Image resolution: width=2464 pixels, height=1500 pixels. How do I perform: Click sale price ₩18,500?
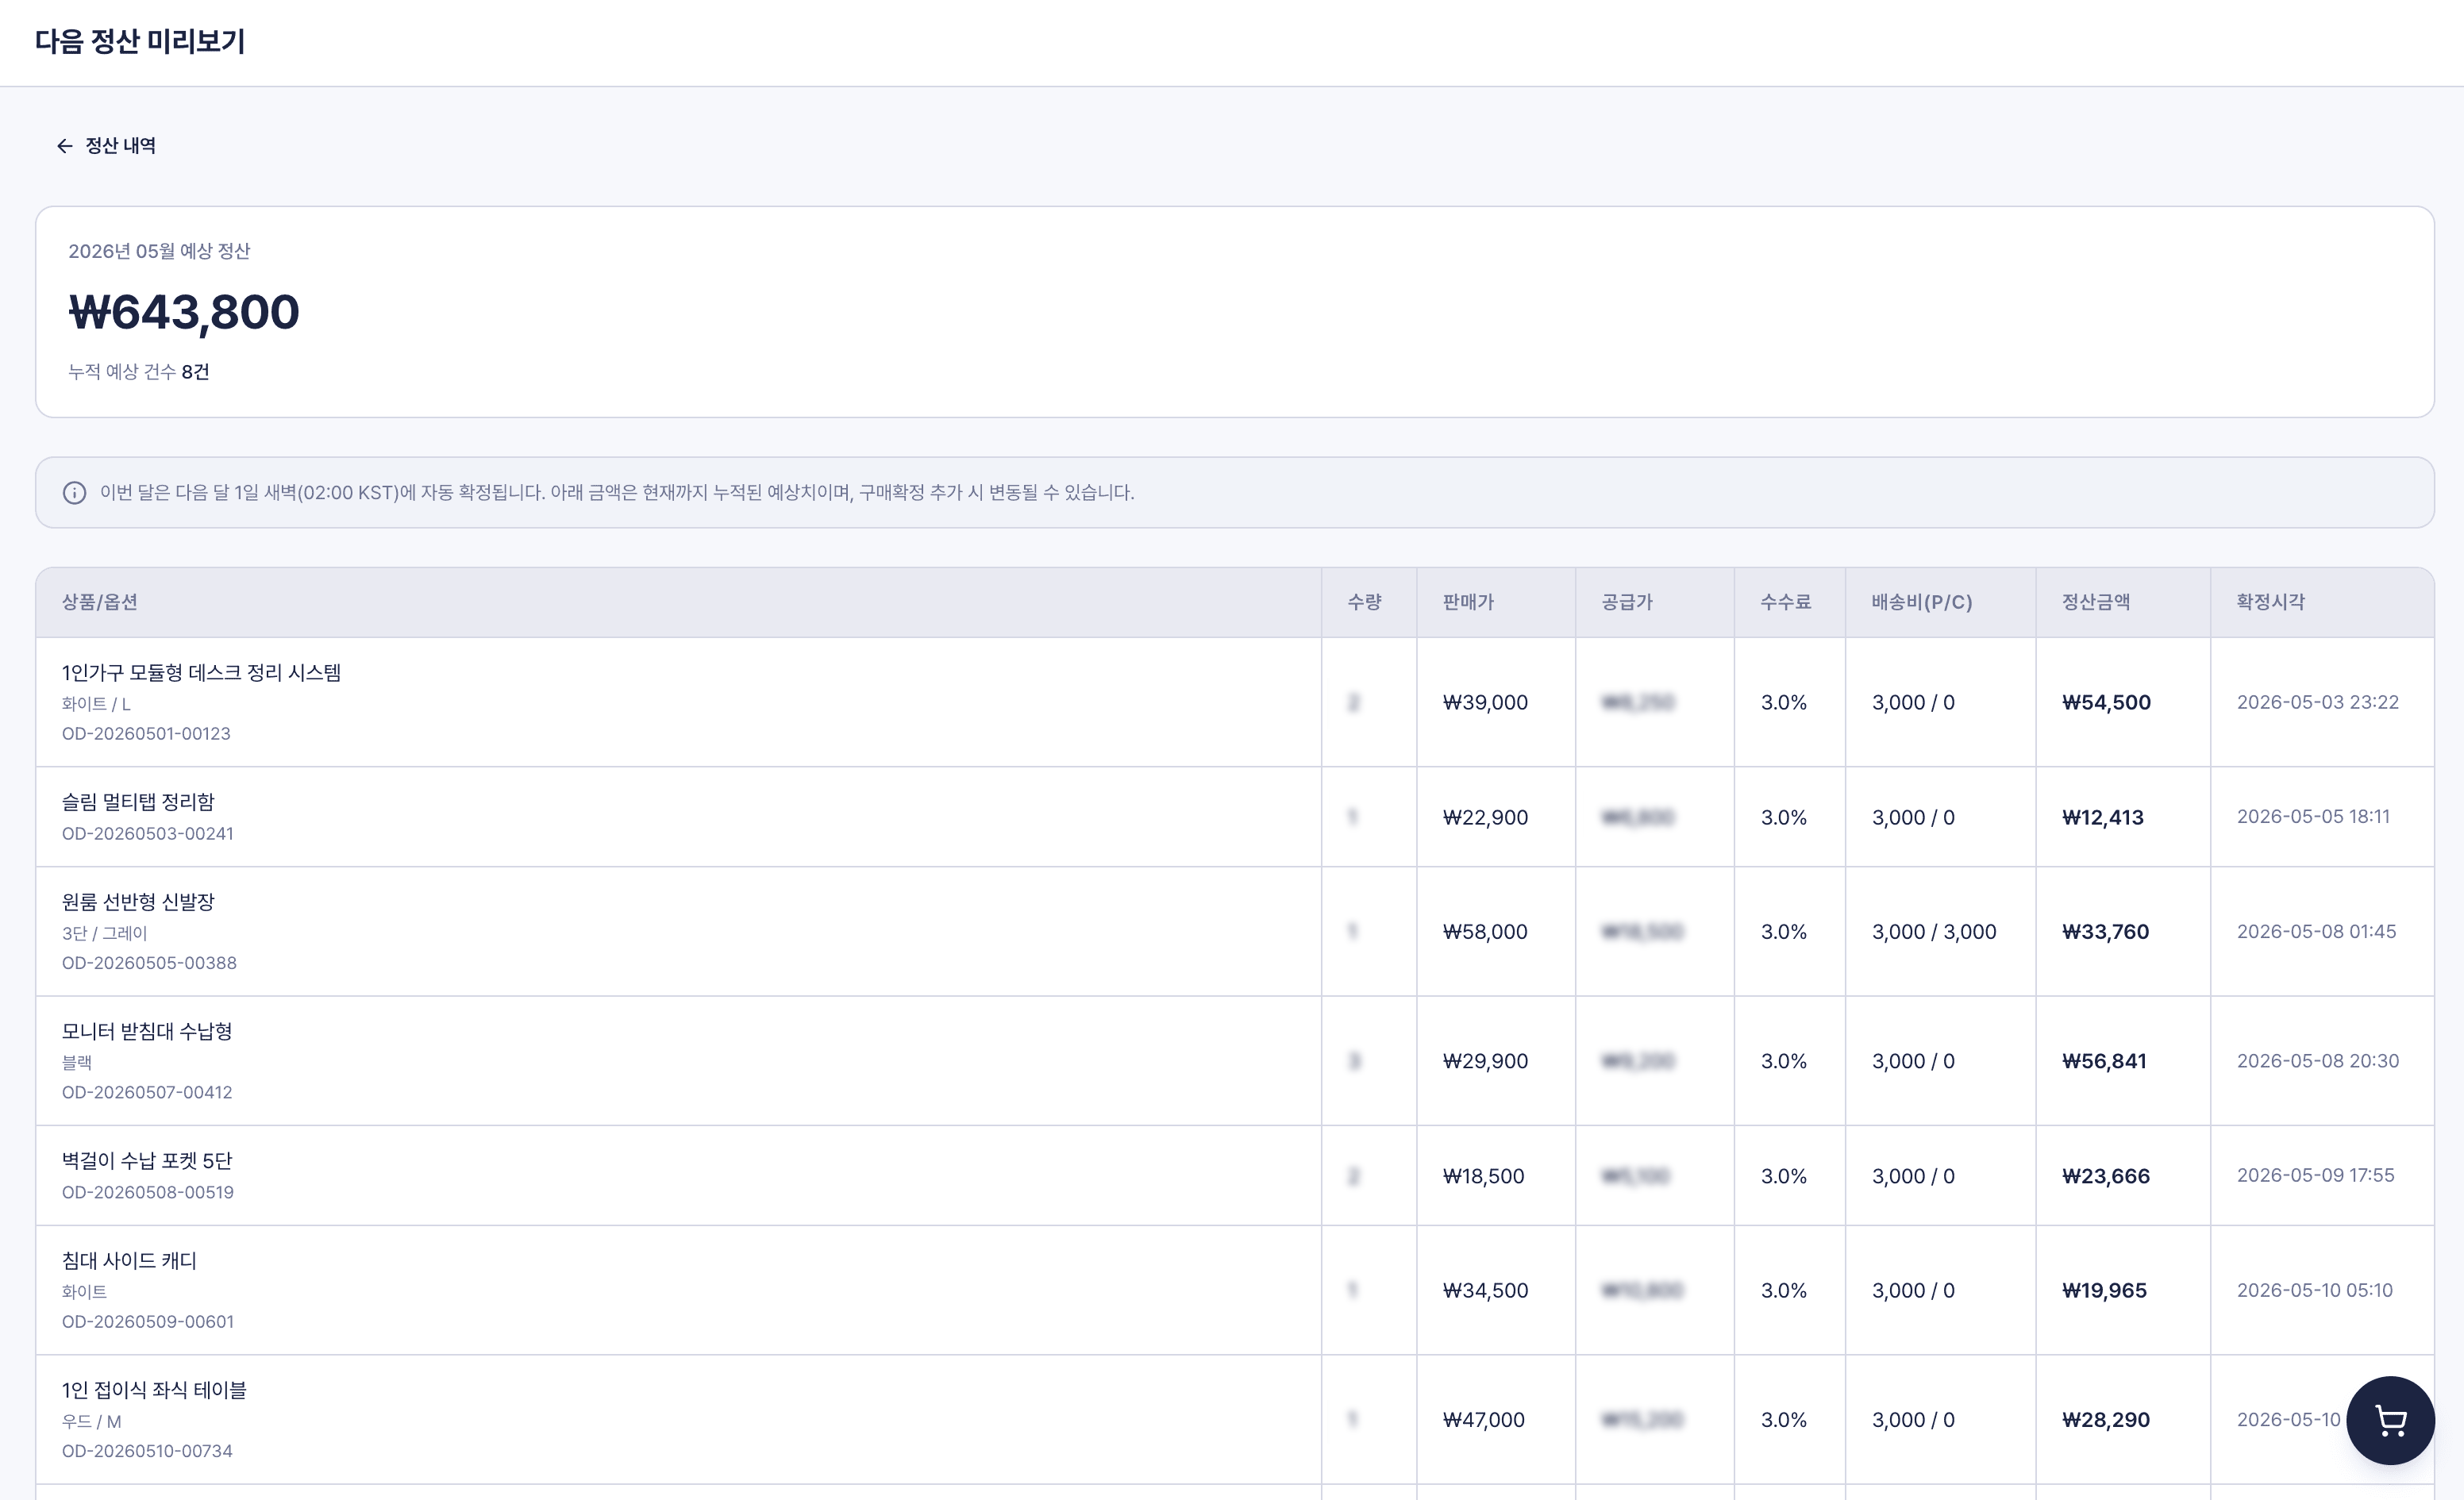tap(1483, 1176)
